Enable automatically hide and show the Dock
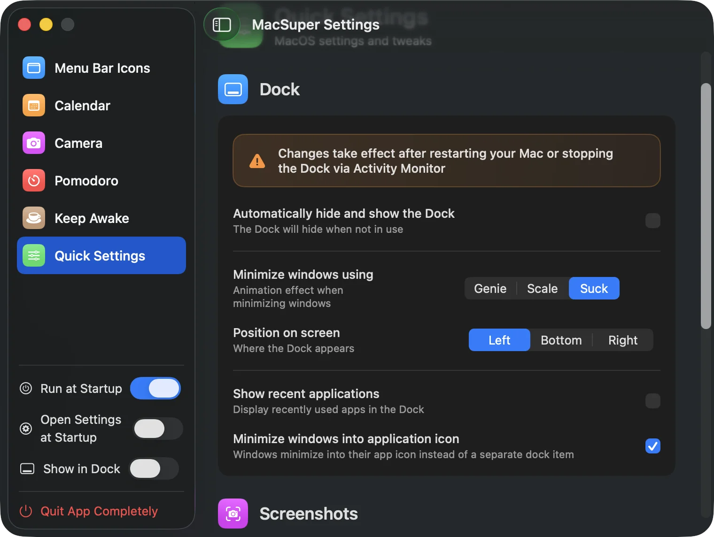This screenshot has width=714, height=537. (x=652, y=221)
